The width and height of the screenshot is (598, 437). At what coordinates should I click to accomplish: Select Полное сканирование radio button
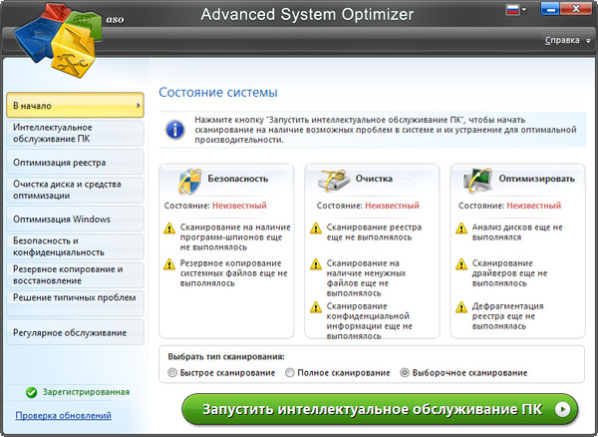[290, 373]
